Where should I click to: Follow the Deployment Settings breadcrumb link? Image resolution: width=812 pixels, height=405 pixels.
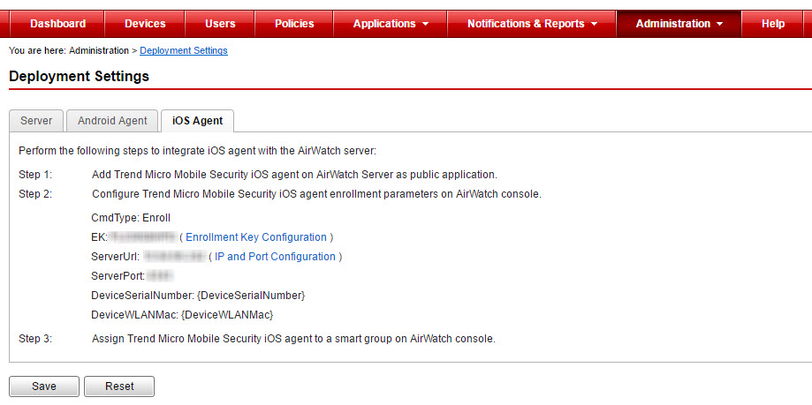pyautogui.click(x=184, y=51)
